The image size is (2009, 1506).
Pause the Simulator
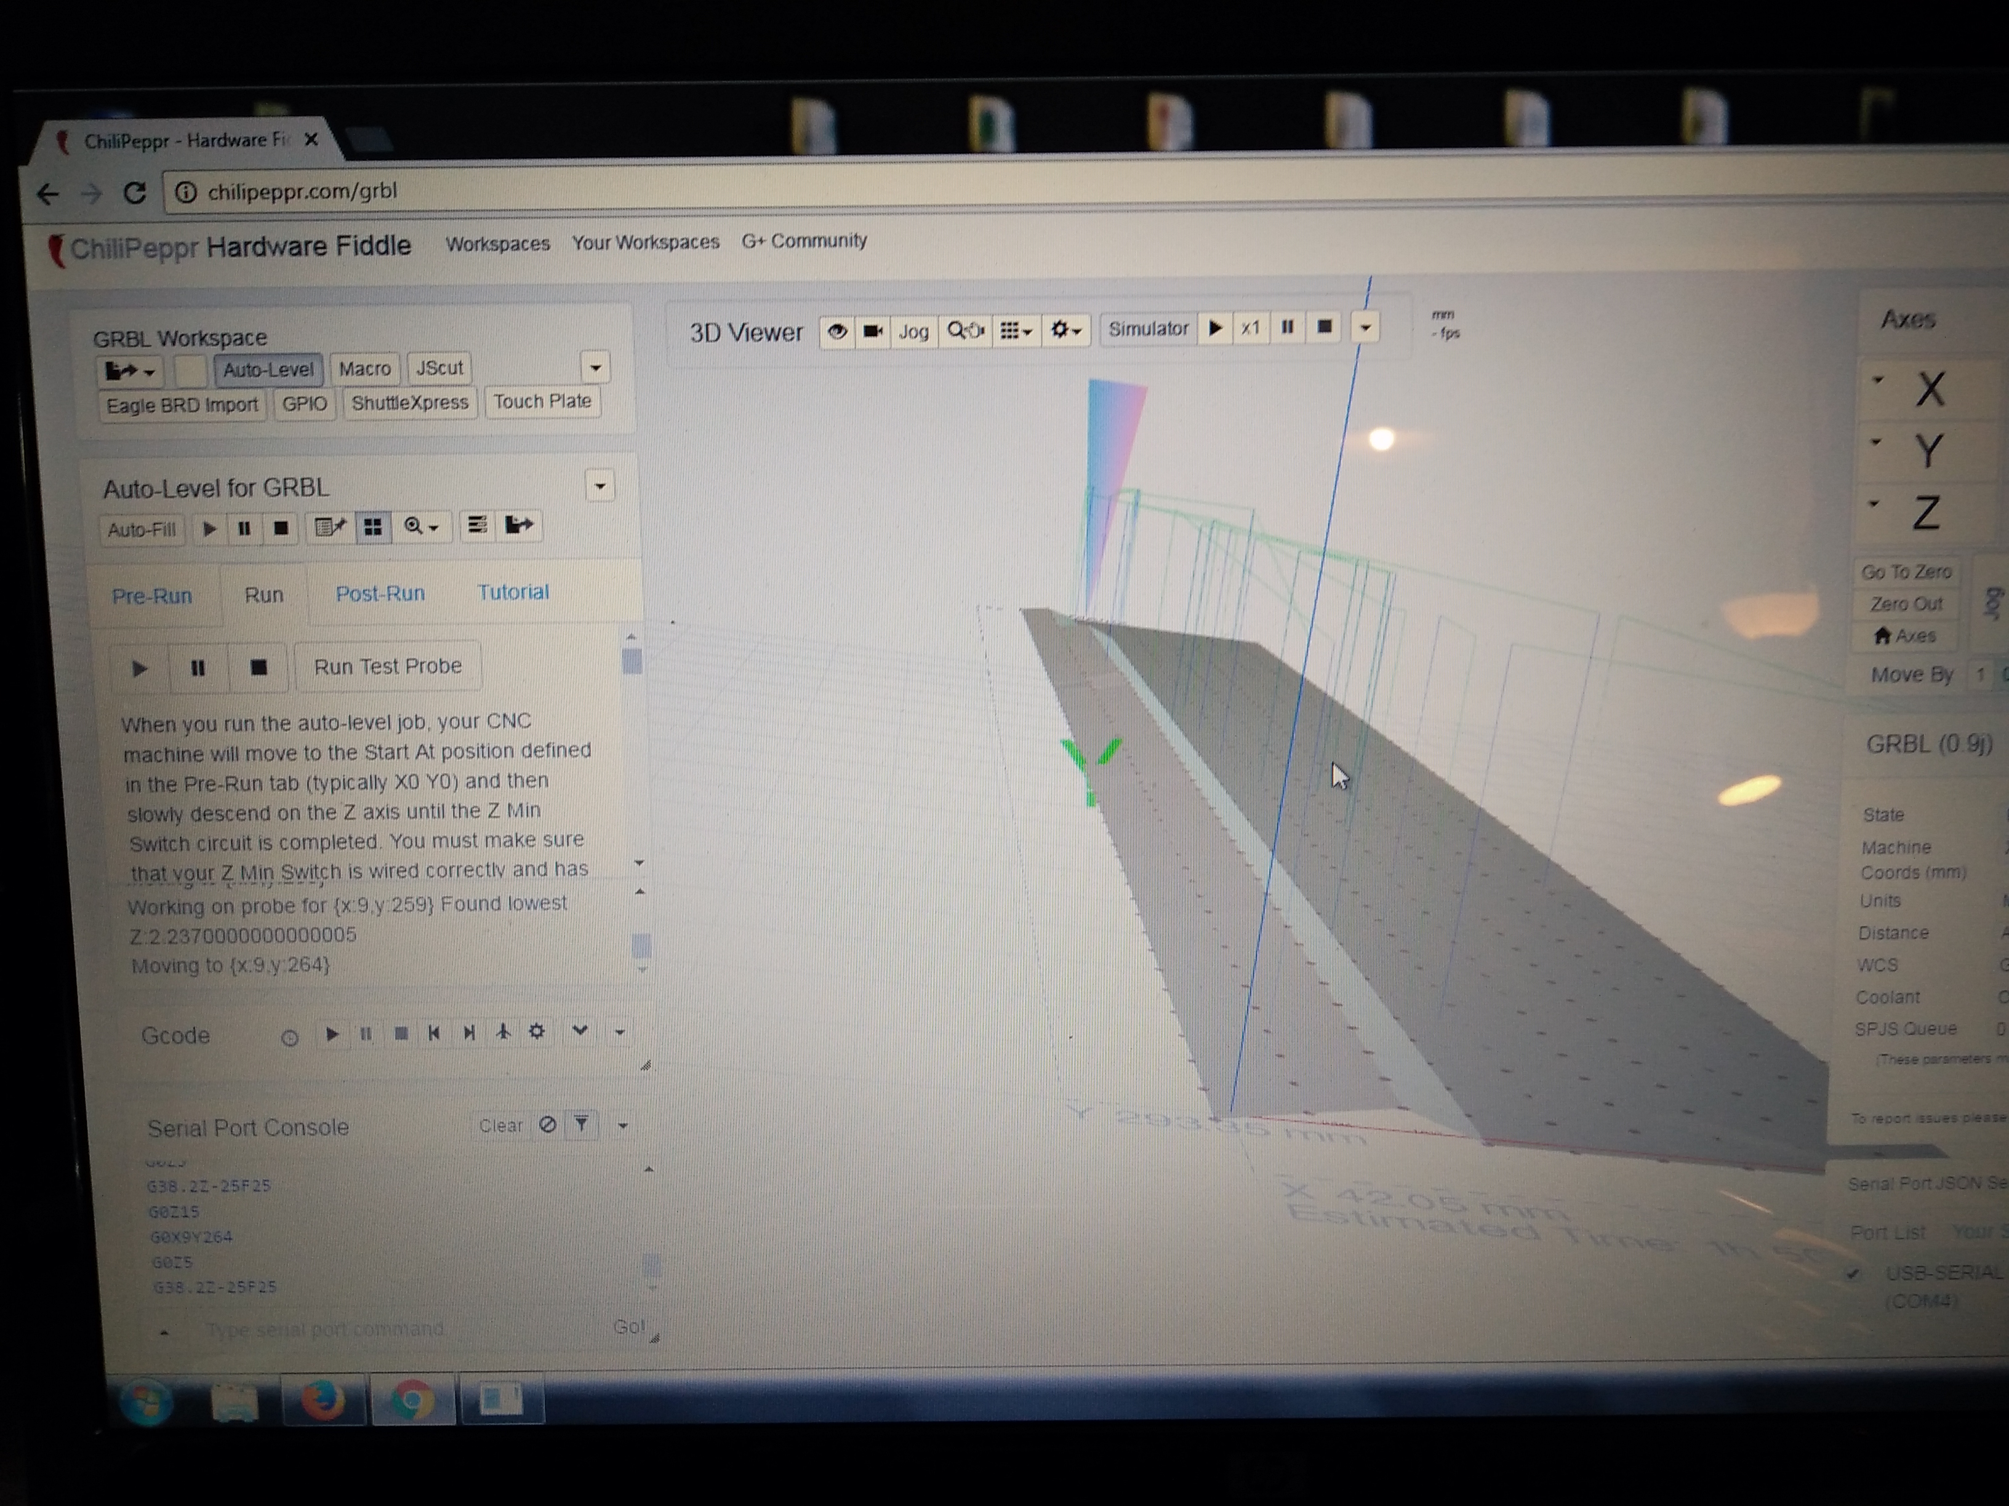[1287, 327]
